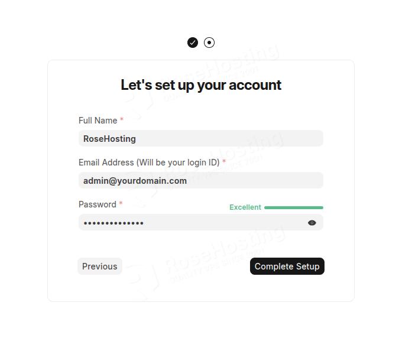
Task: Click the "Let's set up your account" heading
Action: tap(201, 85)
